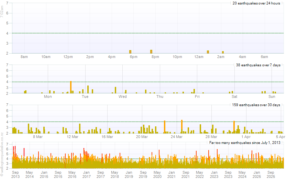The height and width of the screenshot is (182, 287).
Task: Click the earthquake bar near 6pm
Action: [130, 52]
